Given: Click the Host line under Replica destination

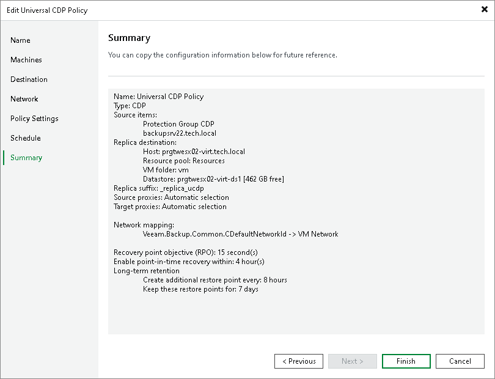Looking at the screenshot, I should click(194, 152).
